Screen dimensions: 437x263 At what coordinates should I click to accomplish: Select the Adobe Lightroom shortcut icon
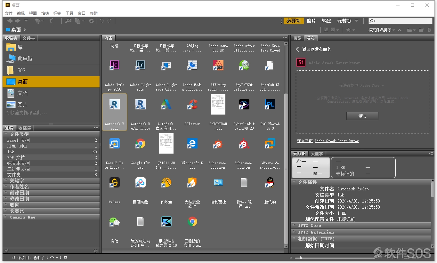(140, 65)
